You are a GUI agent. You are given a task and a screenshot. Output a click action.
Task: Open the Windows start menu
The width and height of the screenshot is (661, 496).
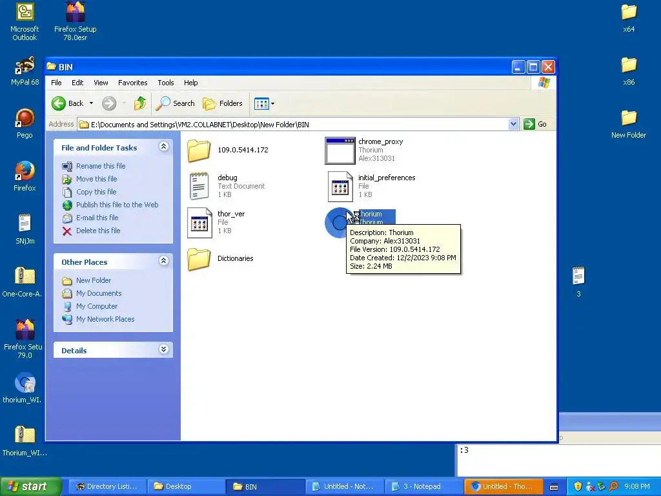[x=30, y=487]
